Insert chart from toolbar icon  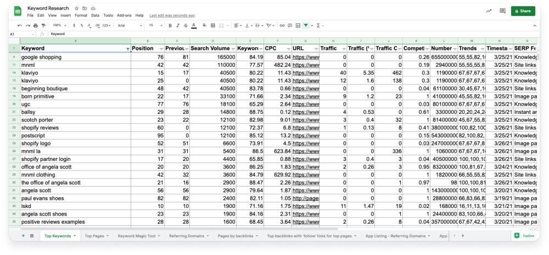click(x=298, y=26)
